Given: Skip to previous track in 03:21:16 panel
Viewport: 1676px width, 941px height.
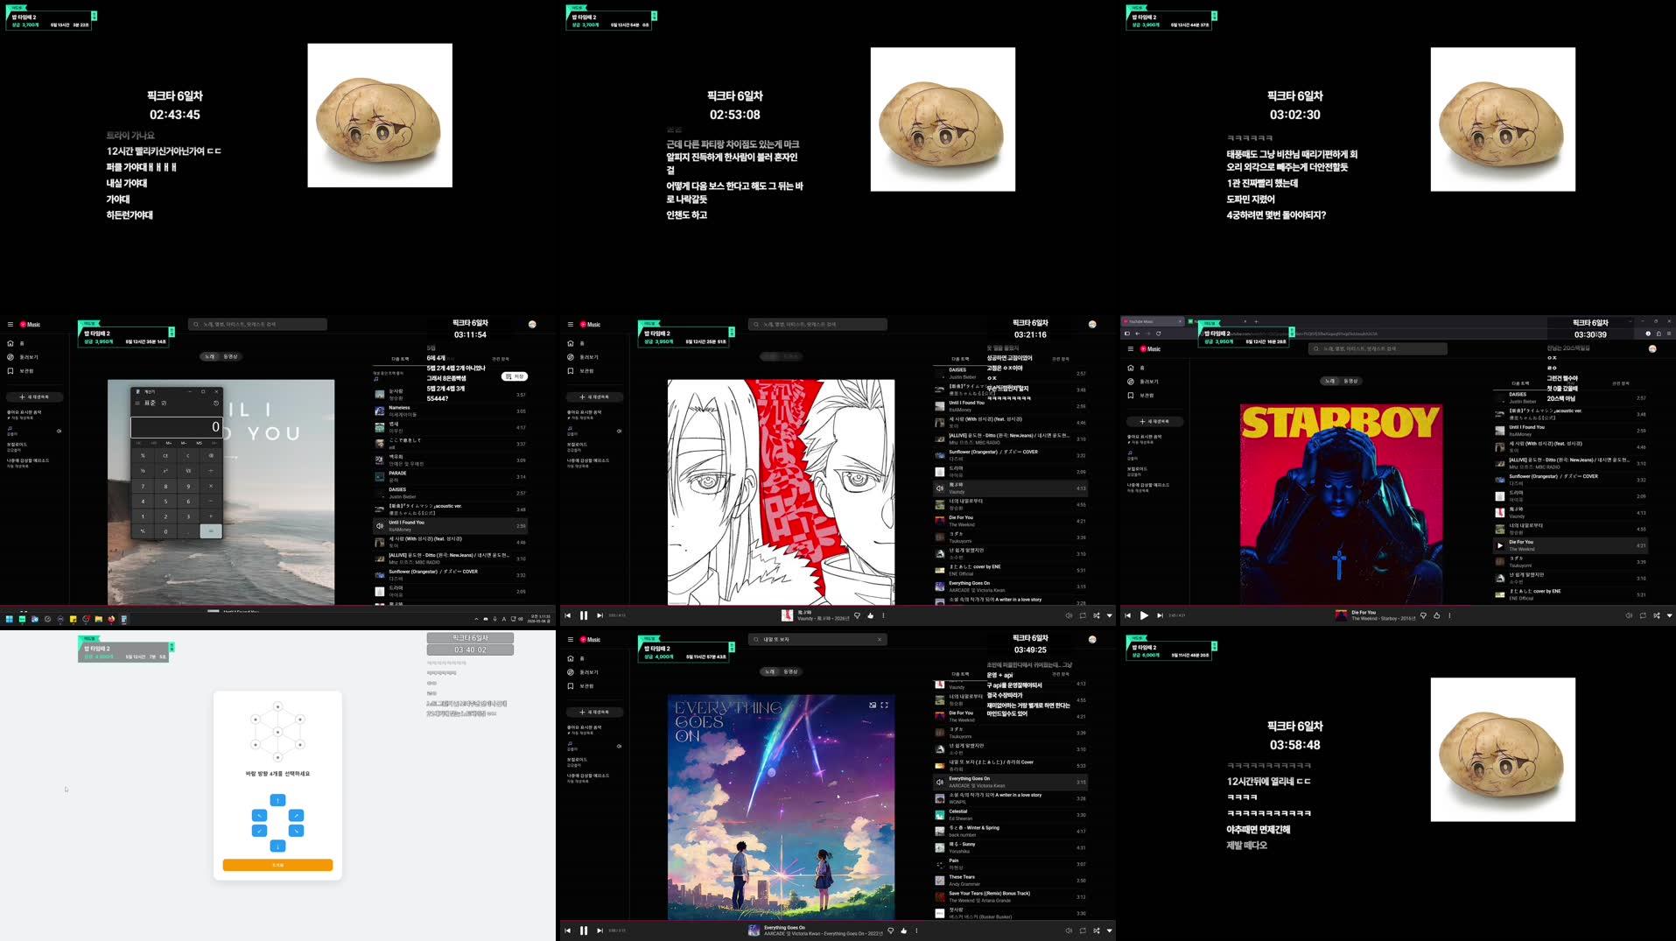Looking at the screenshot, I should click(568, 615).
